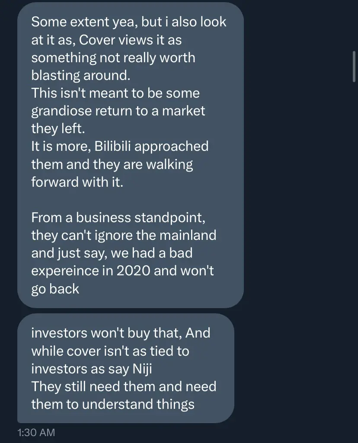Click the line 'blasting around.'

point(81,76)
